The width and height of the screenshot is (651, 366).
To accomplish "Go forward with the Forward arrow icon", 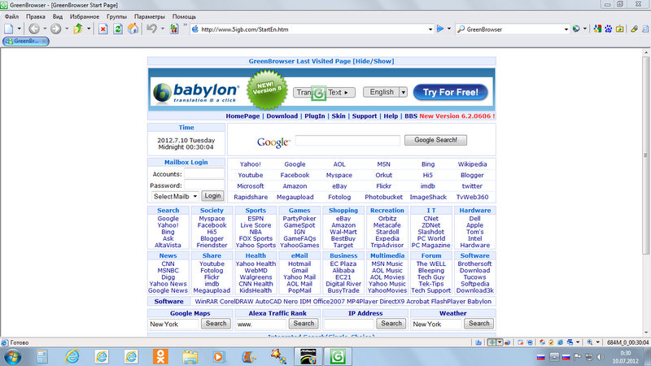I will point(55,28).
